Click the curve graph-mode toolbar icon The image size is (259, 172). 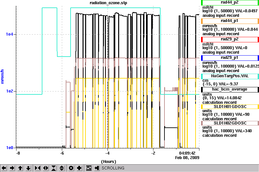(x=89, y=168)
